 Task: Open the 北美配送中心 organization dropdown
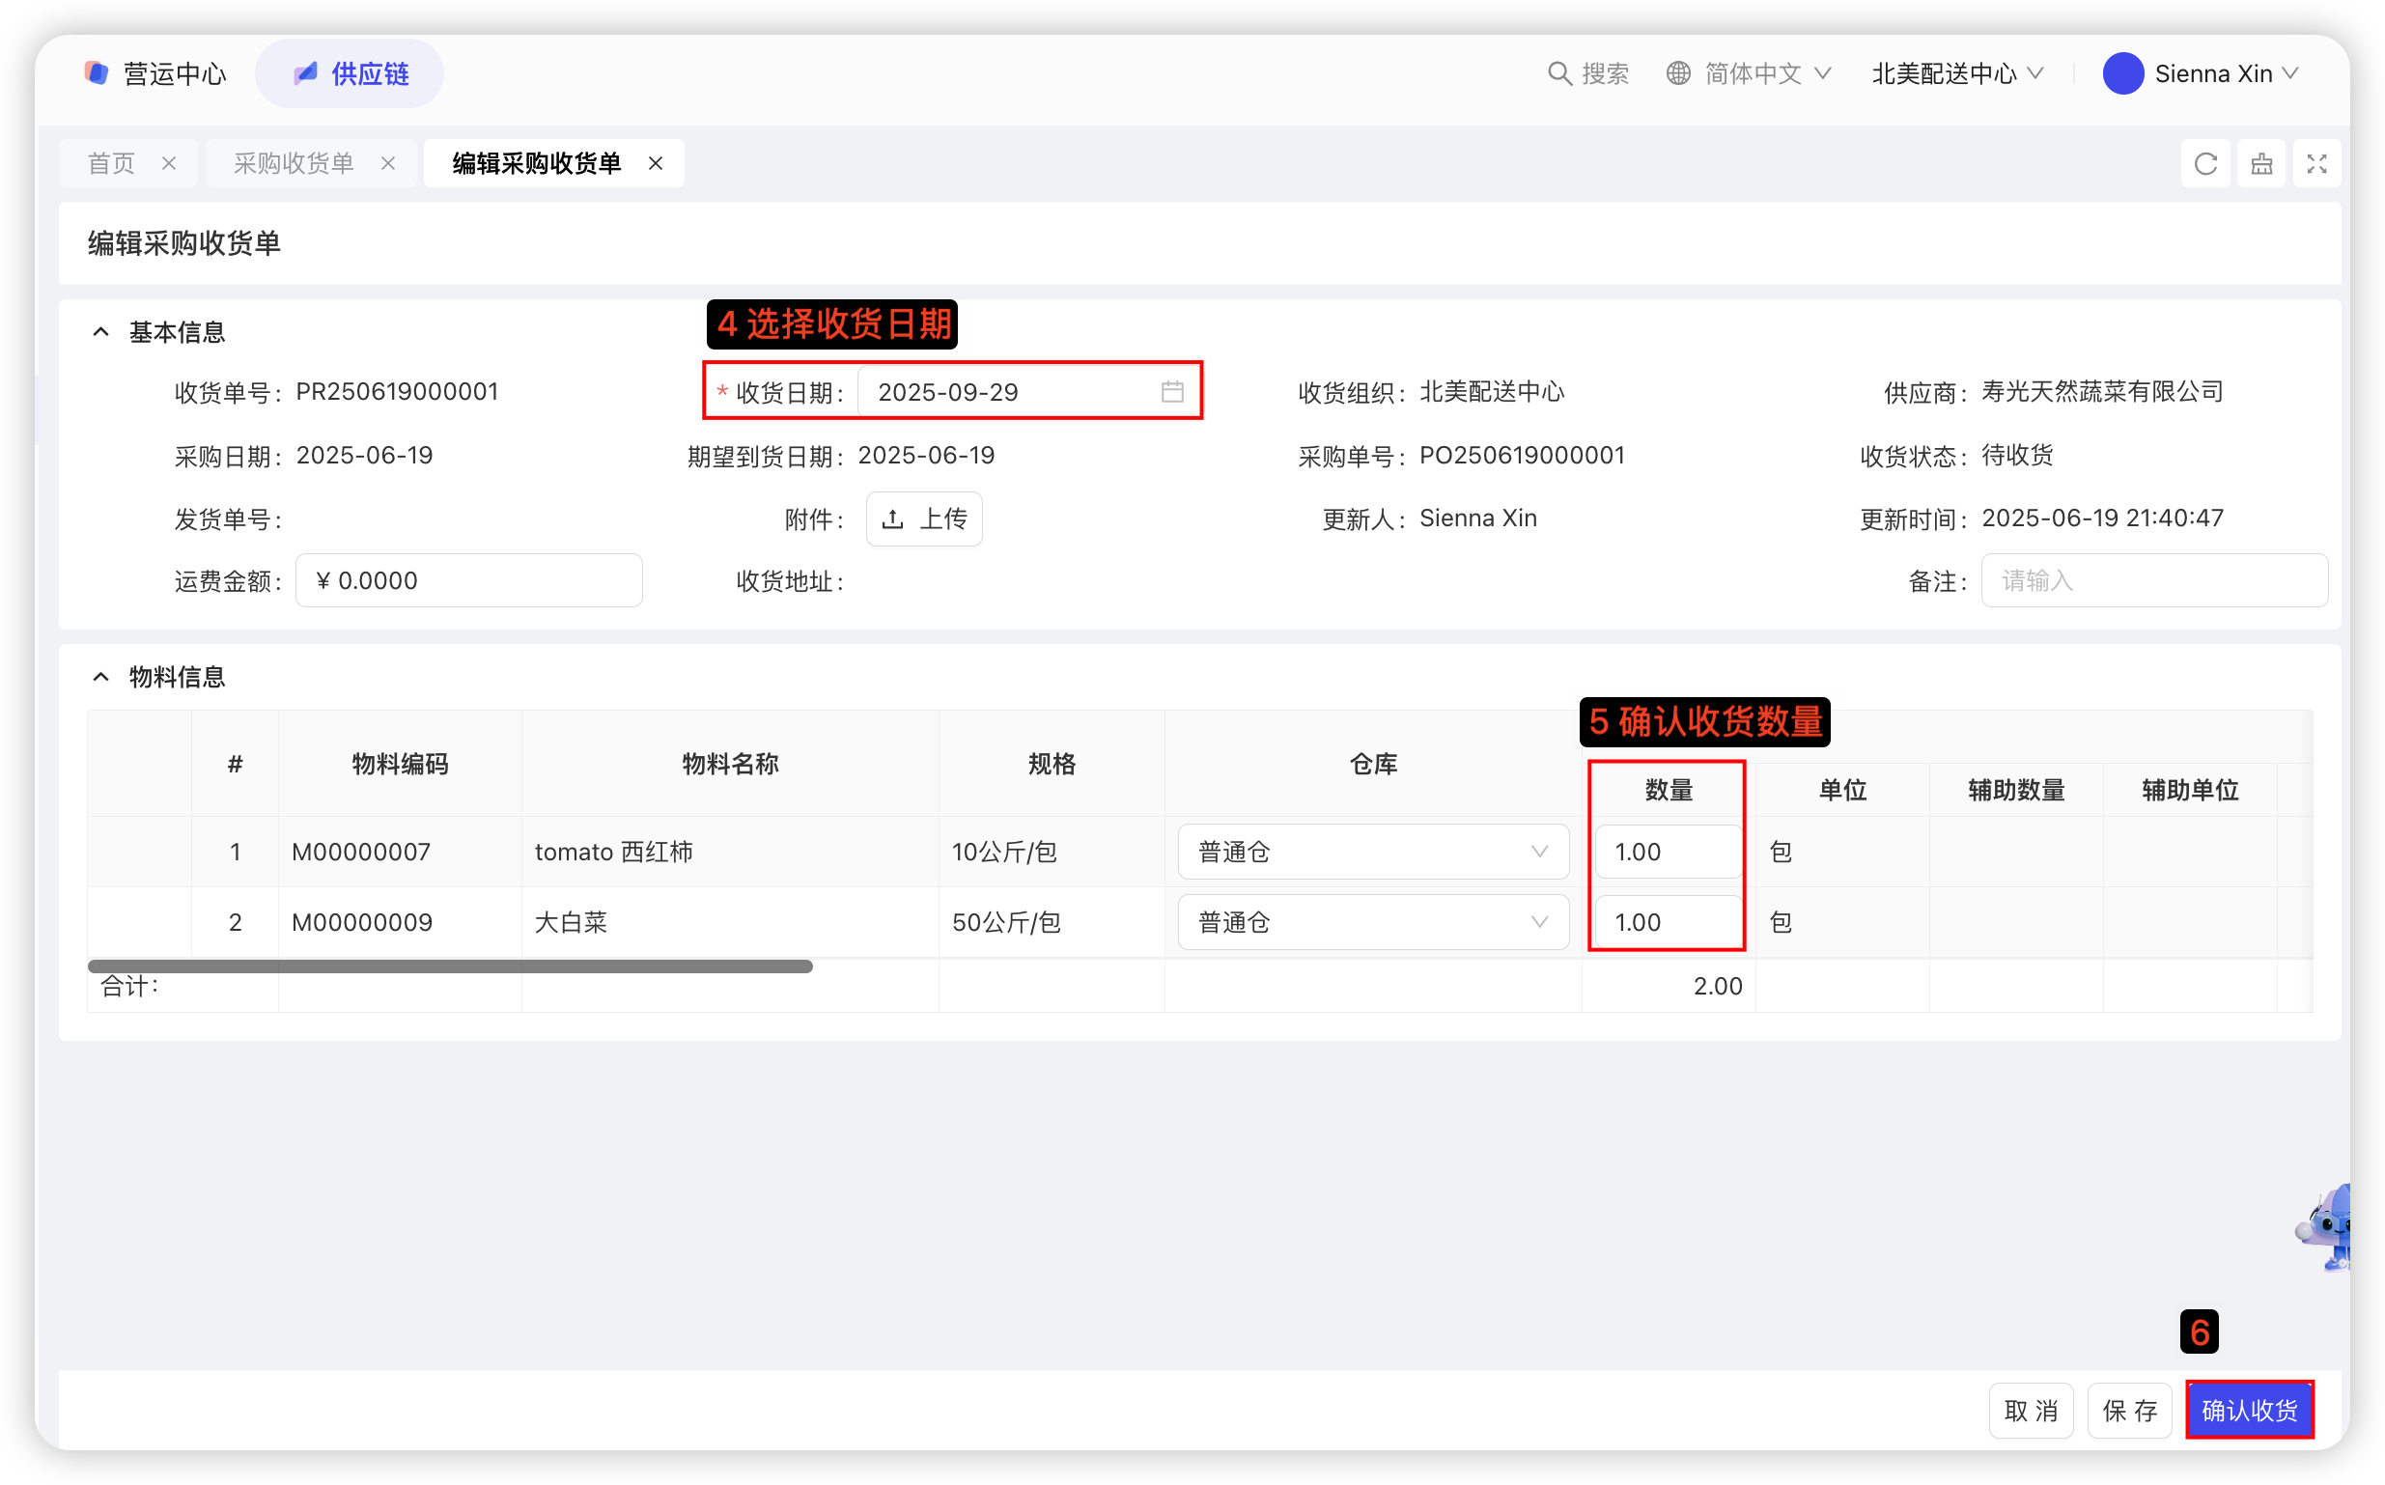(1957, 73)
